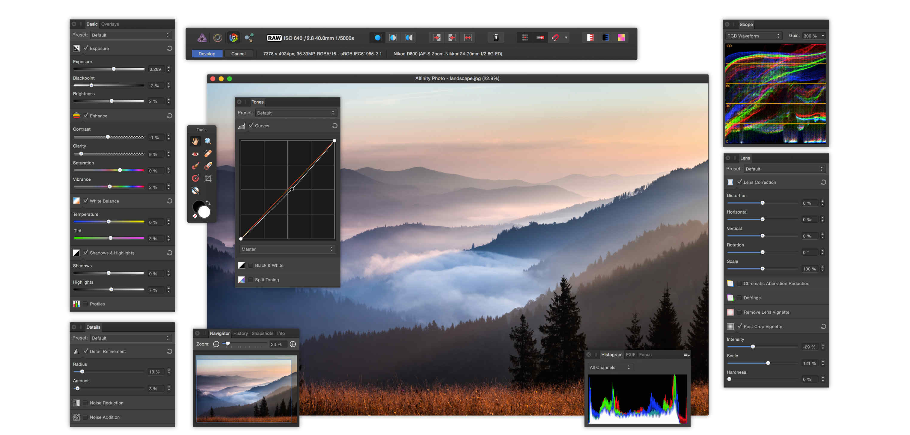Viewport: 910px width, 435px height.
Task: Click the Navigator zoom-in plus button
Action: click(x=293, y=344)
